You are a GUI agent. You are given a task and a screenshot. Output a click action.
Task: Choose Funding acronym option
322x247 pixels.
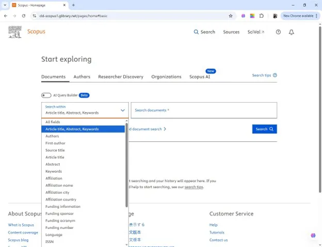[83, 221]
